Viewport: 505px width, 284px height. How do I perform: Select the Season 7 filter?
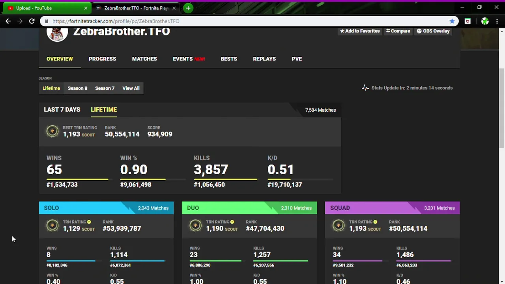click(x=105, y=88)
